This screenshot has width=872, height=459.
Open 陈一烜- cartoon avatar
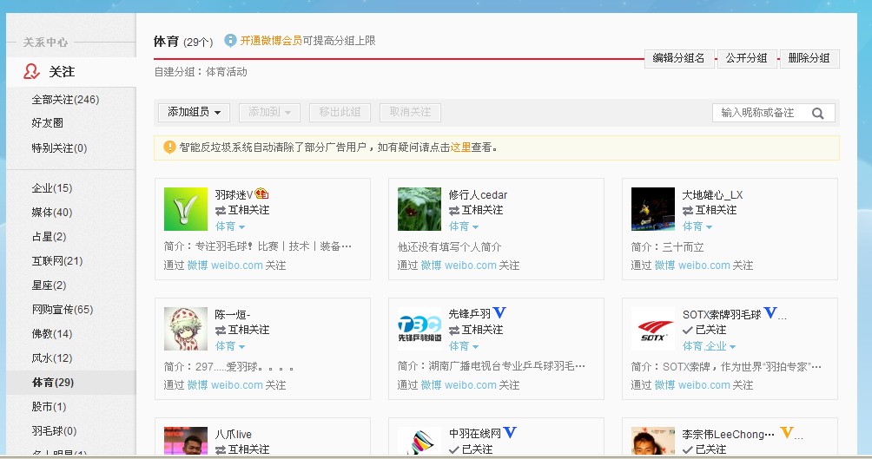click(x=186, y=328)
